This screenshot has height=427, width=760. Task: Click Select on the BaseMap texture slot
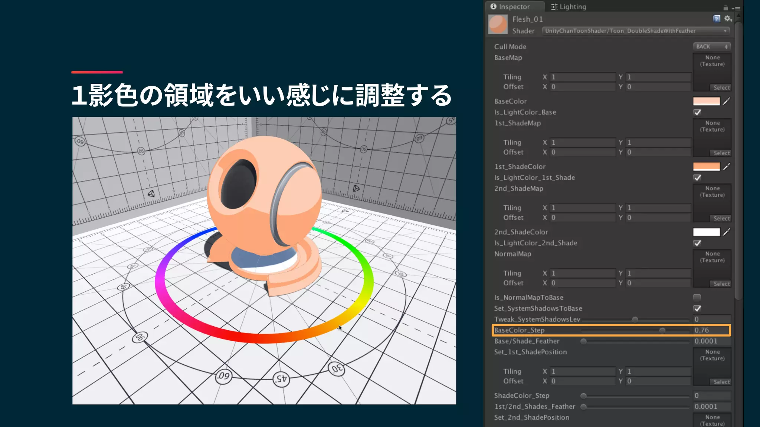coord(721,88)
